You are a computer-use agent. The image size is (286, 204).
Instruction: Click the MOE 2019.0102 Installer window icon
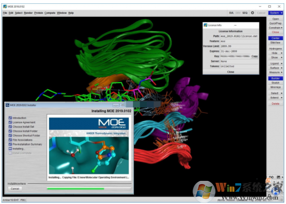8,105
